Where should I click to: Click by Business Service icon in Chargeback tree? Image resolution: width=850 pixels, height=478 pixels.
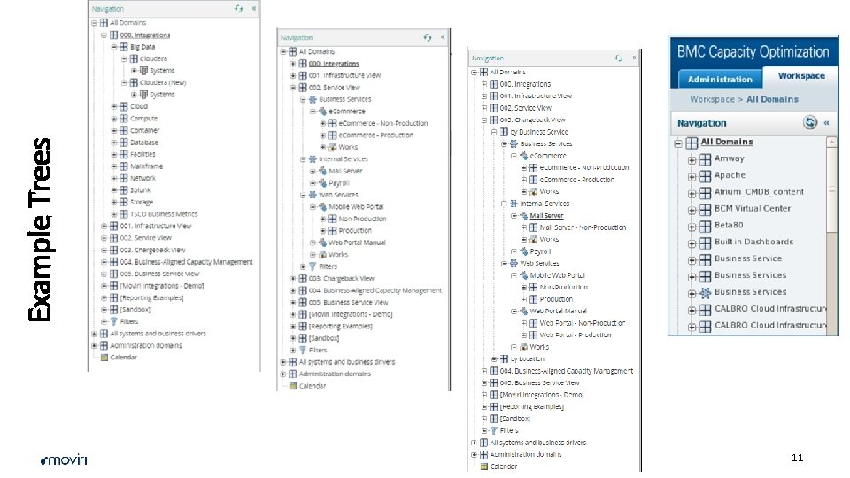pyautogui.click(x=504, y=132)
